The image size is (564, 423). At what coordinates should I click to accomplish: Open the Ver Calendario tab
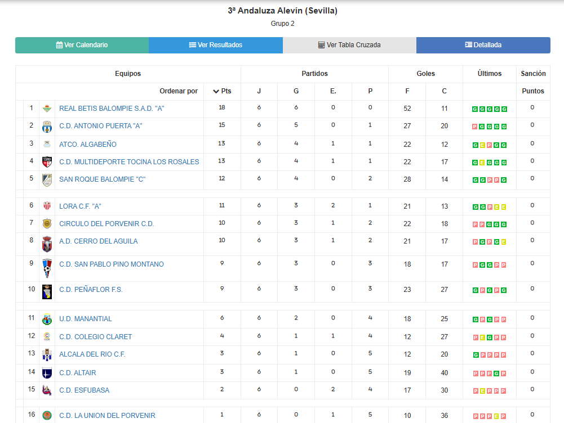tap(82, 45)
